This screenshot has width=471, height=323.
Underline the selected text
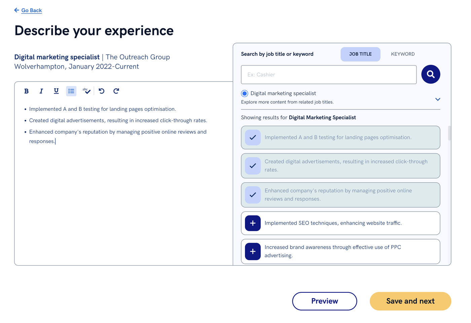(56, 91)
